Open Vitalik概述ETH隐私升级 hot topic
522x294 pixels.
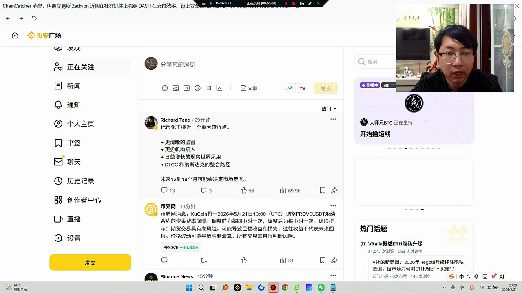point(395,244)
